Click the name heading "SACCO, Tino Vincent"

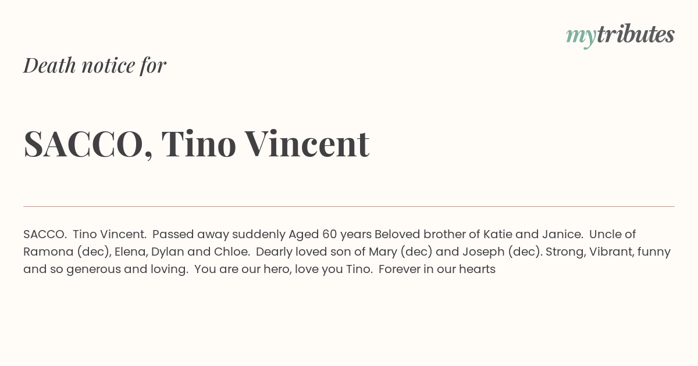click(197, 143)
